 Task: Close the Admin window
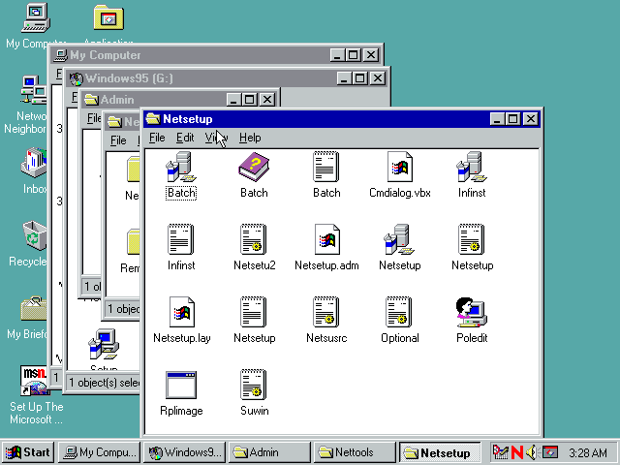pos(267,99)
